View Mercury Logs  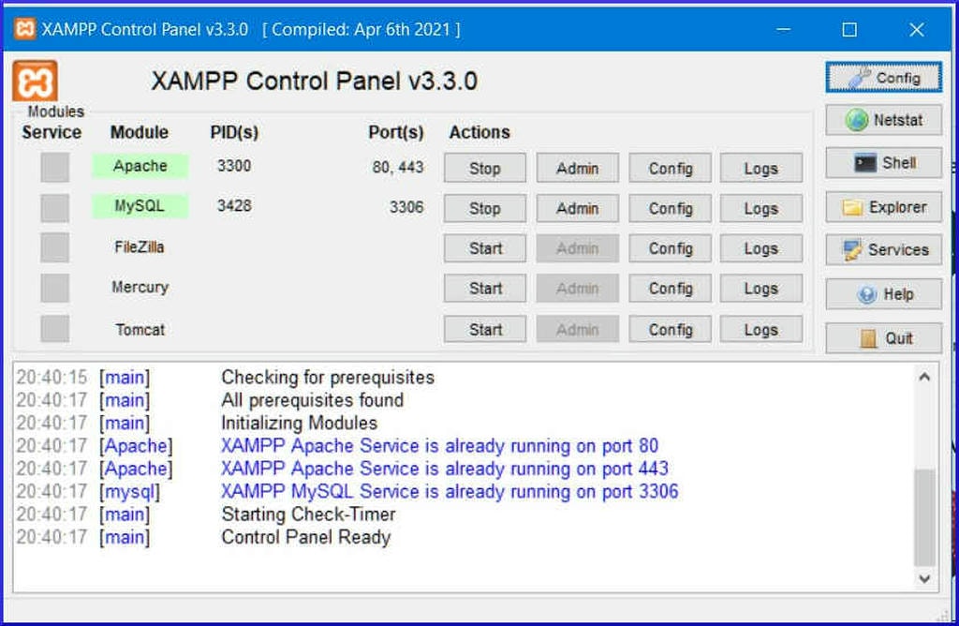click(x=760, y=288)
